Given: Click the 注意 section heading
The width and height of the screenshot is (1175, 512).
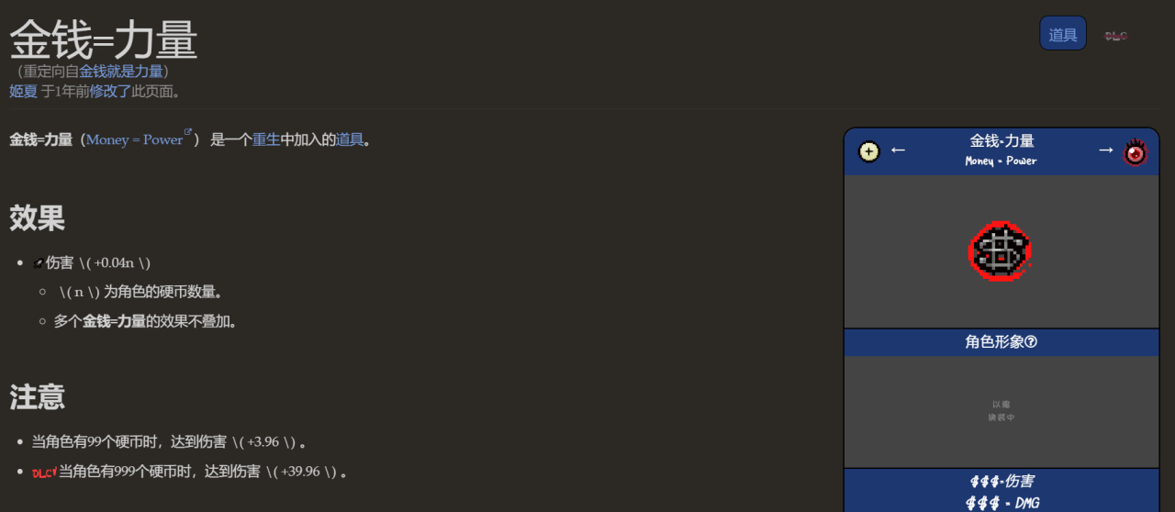Looking at the screenshot, I should 37,397.
